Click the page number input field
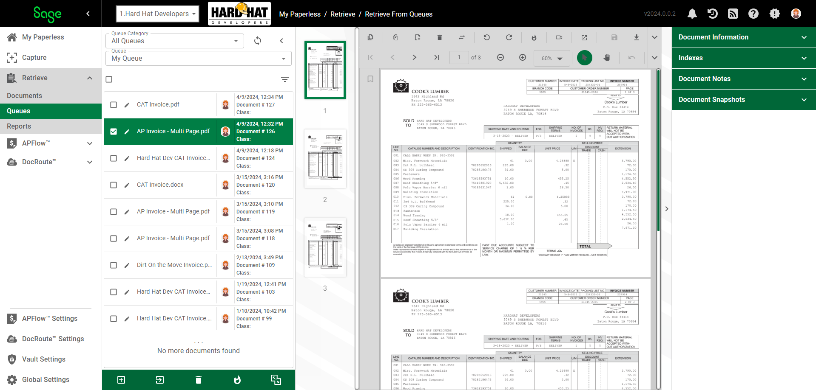Image resolution: width=816 pixels, height=390 pixels. pyautogui.click(x=459, y=57)
